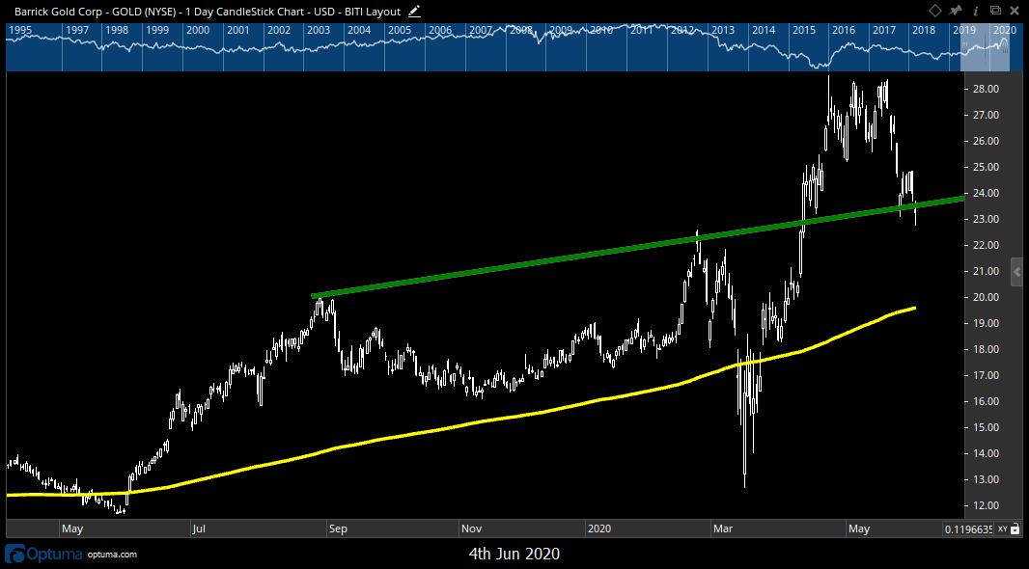
Task: Click 2009 in the history navigator strip
Action: (561, 31)
